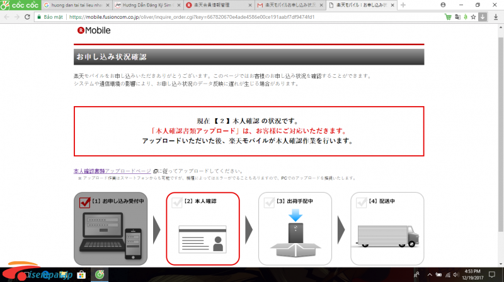Close the 'huong dan tai tai lieu' tab
This screenshot has height=282, width=504.
point(108,5)
